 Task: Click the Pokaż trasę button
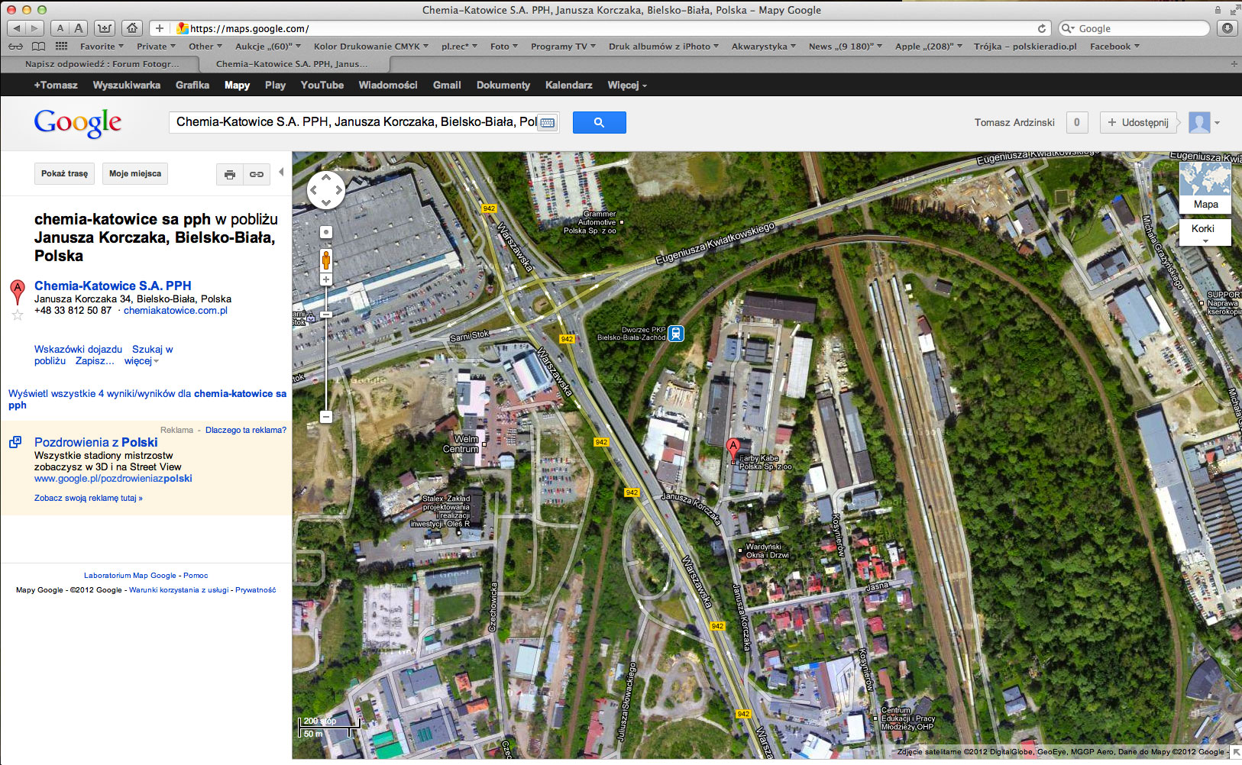point(64,174)
